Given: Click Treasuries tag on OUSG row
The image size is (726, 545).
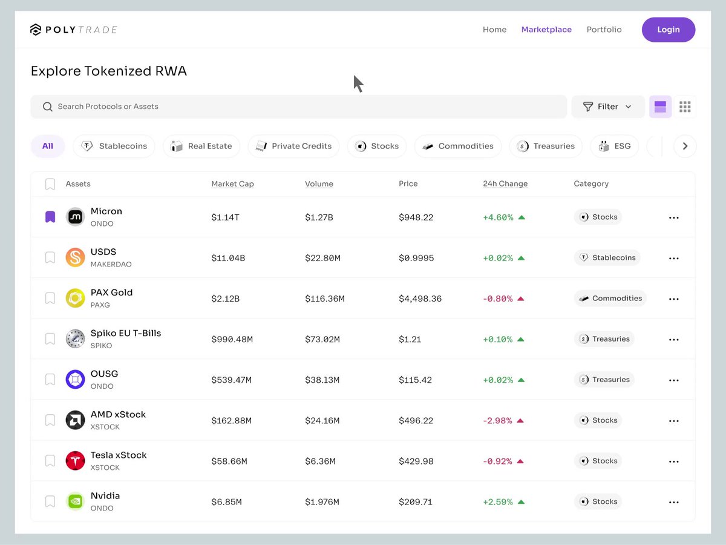Looking at the screenshot, I should [x=604, y=379].
